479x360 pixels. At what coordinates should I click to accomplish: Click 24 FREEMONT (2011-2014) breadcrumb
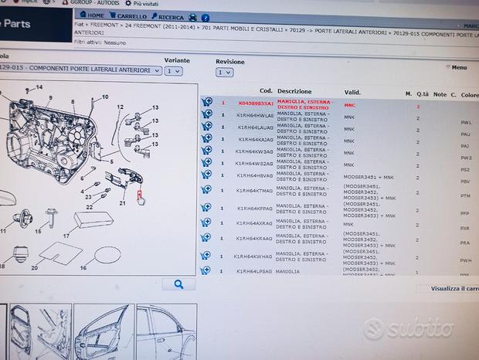tap(160, 26)
